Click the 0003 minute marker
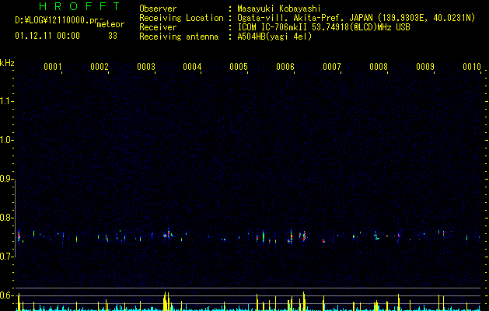Image resolution: width=489 pixels, height=311 pixels. coord(145,67)
